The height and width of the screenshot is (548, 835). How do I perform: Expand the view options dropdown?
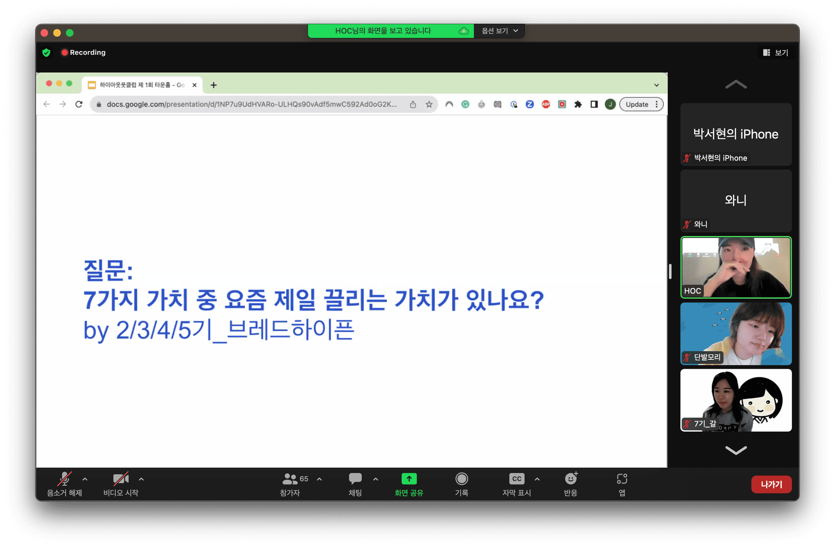pyautogui.click(x=499, y=31)
